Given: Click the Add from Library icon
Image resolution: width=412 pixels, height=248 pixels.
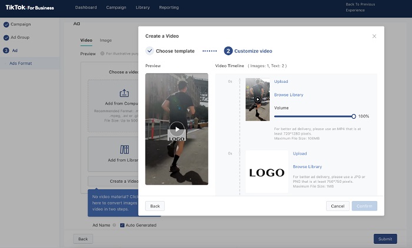Looking at the screenshot, I should (124, 149).
